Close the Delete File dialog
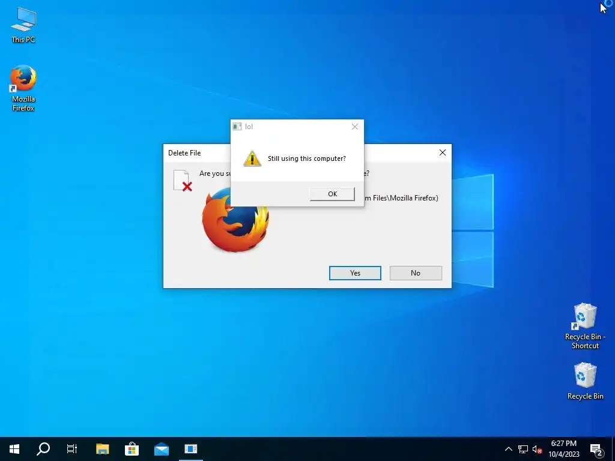Viewport: 615px width, 461px height. [443, 152]
